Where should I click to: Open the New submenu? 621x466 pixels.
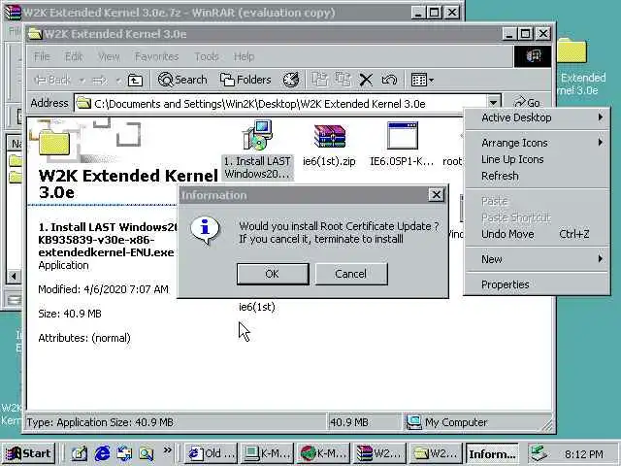[x=537, y=259]
